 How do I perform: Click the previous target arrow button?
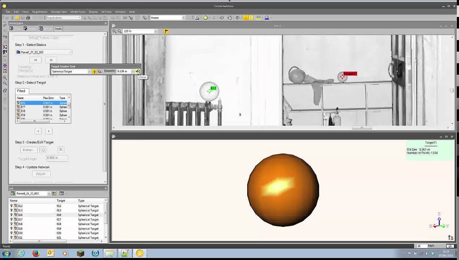(39, 131)
